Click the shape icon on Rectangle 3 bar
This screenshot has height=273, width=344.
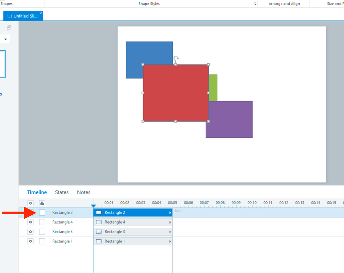[99, 232]
